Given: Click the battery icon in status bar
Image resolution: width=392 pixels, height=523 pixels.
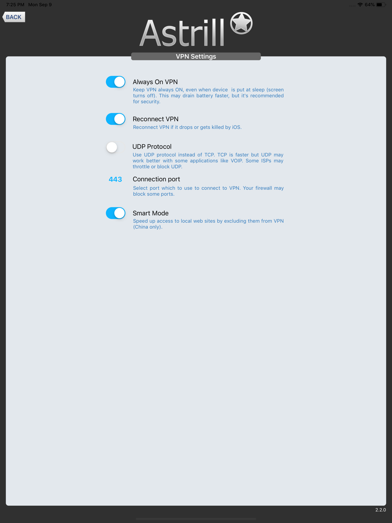Looking at the screenshot, I should pyautogui.click(x=381, y=5).
